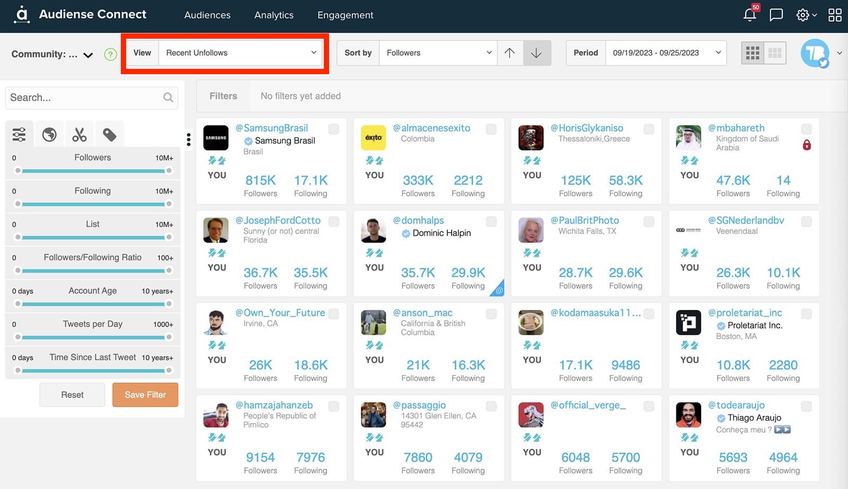848x489 pixels.
Task: Open the View Recent Unfollows dropdown
Action: [241, 53]
